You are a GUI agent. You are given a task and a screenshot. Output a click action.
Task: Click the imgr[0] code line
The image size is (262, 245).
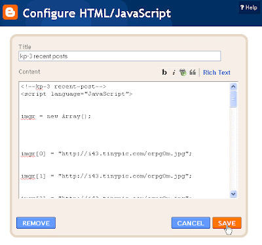tap(106, 154)
